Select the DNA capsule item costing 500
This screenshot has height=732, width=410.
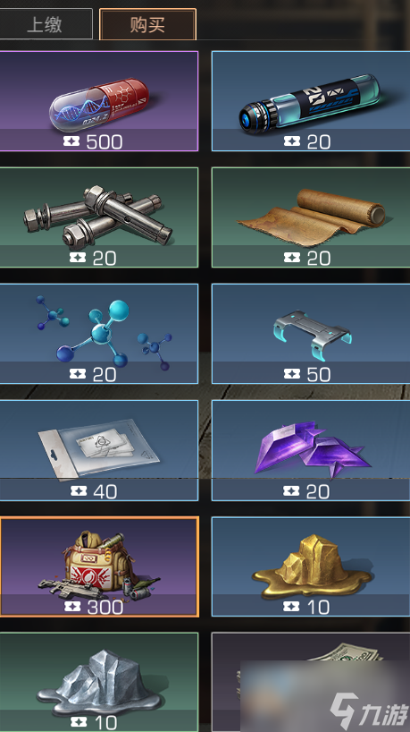tap(99, 101)
